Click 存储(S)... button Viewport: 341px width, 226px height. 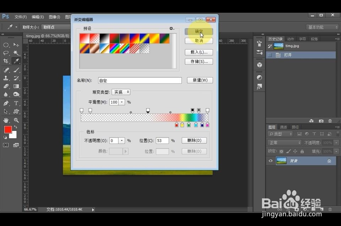click(199, 62)
